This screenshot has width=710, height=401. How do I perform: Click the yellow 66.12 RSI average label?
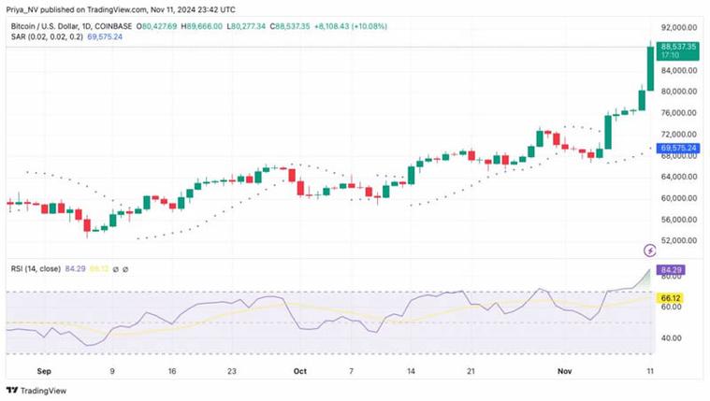(671, 298)
